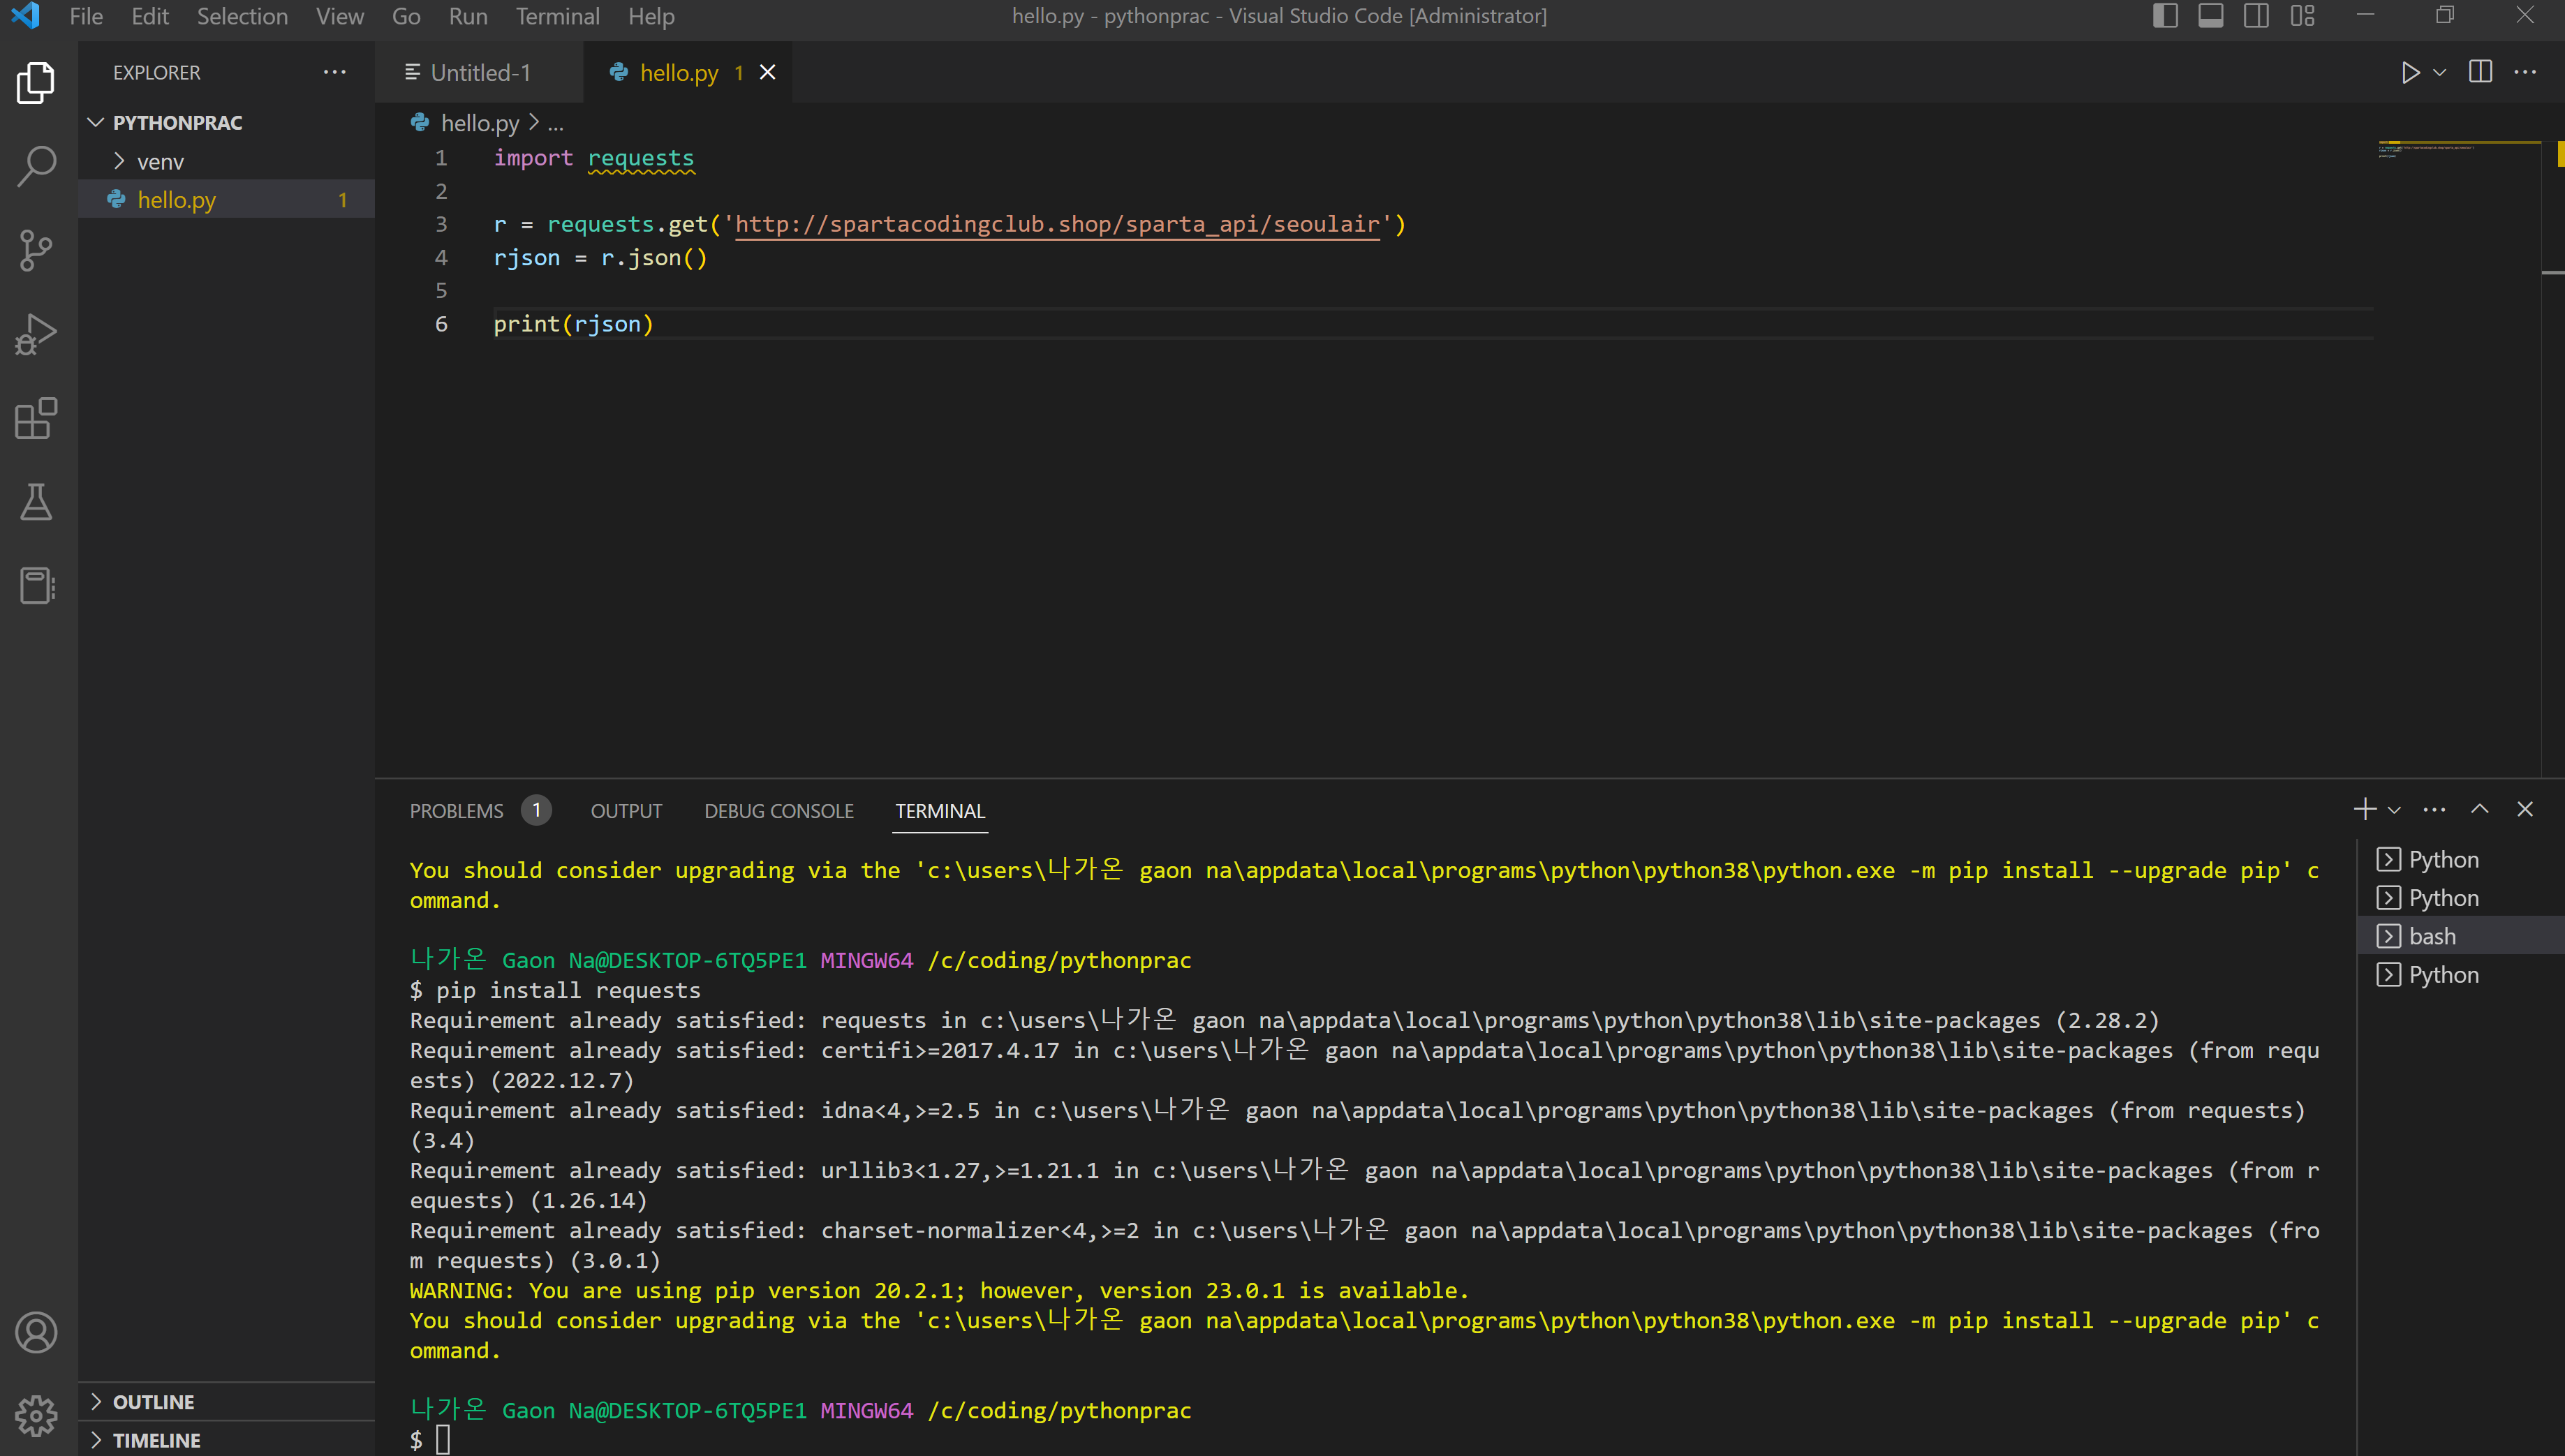Create a new terminal with plus icon
Image resolution: width=2565 pixels, height=1456 pixels.
pos(2364,809)
